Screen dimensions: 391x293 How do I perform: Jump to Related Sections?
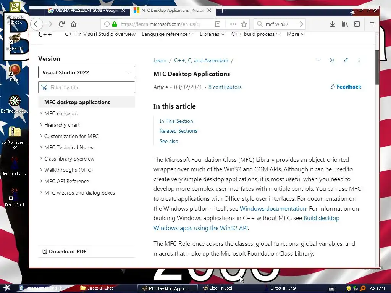tap(178, 131)
